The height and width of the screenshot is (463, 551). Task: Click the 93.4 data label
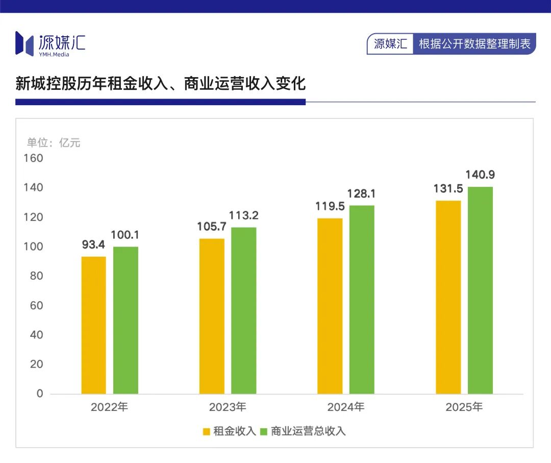pos(94,245)
